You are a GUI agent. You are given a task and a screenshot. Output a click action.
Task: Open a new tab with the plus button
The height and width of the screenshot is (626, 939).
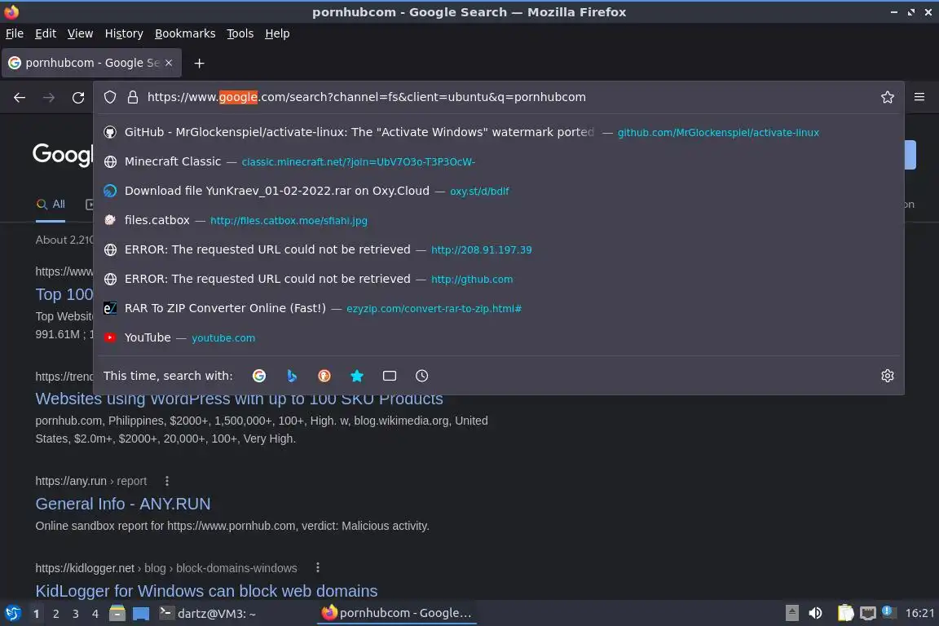pyautogui.click(x=200, y=63)
